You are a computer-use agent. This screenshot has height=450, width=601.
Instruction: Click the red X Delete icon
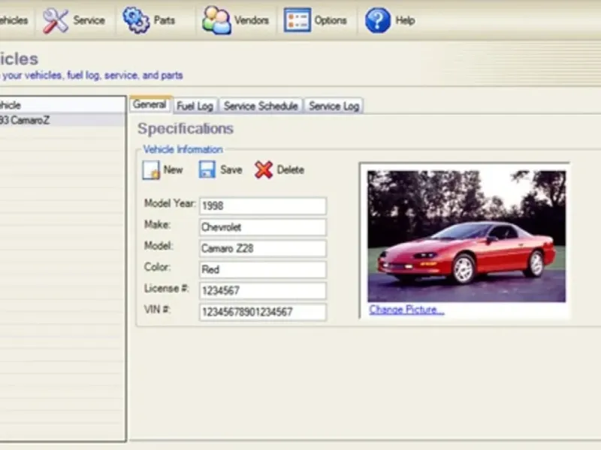pyautogui.click(x=263, y=170)
